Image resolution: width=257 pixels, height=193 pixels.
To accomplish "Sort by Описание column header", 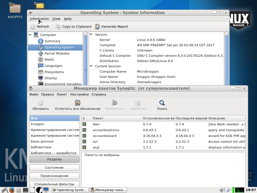I will 226,118.
